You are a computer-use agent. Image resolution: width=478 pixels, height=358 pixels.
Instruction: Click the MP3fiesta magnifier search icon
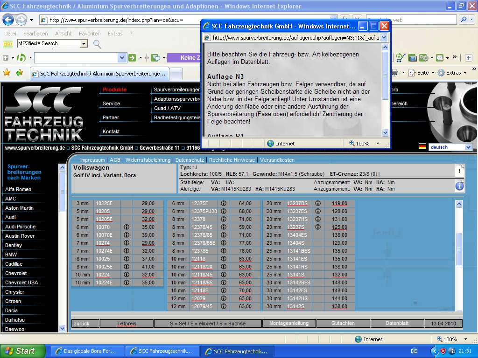[x=97, y=44]
